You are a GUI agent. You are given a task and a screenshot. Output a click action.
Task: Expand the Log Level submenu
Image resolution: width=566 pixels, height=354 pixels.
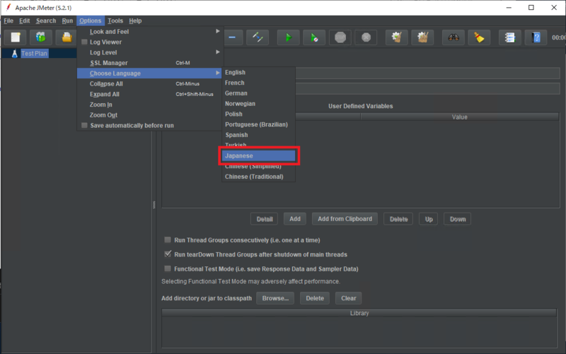point(149,52)
